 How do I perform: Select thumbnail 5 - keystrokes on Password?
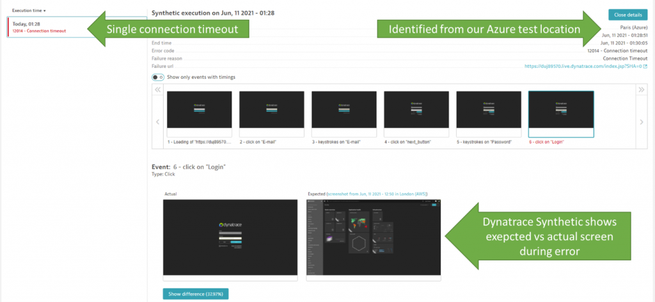pyautogui.click(x=489, y=115)
